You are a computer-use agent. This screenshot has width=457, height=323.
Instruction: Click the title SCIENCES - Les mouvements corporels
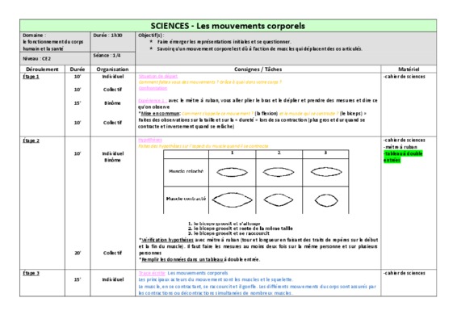click(x=228, y=26)
